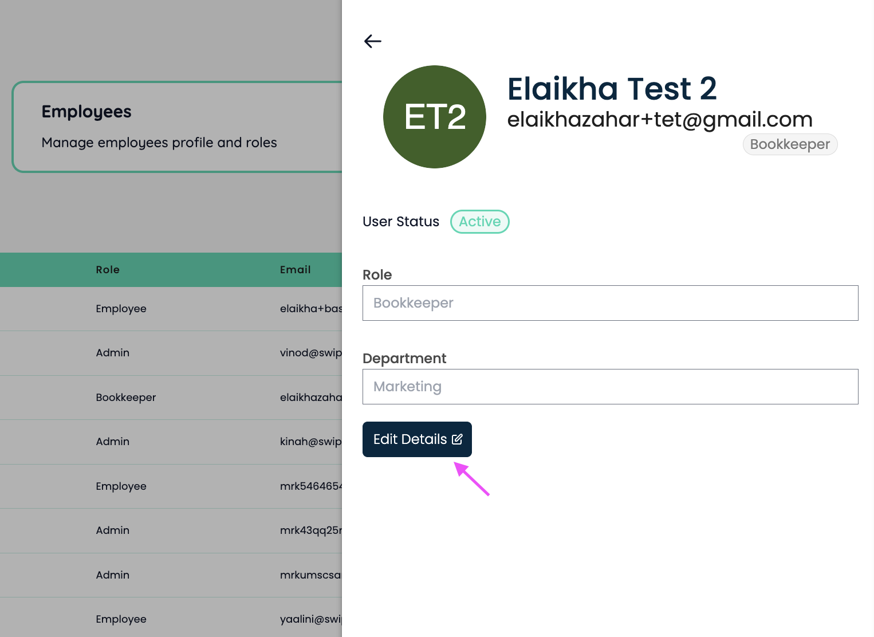Select the Role field showing Bookkeeper
The width and height of the screenshot is (874, 637).
[611, 303]
